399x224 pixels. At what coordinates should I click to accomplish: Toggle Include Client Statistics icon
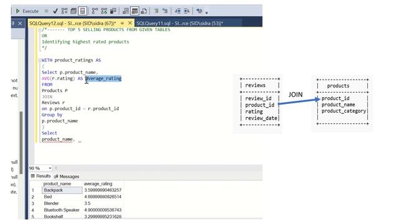pos(113,11)
